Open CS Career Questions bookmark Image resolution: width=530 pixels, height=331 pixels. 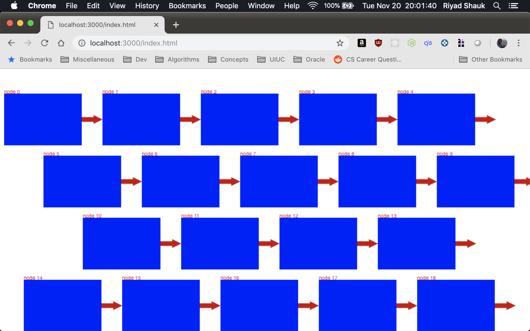coord(367,59)
